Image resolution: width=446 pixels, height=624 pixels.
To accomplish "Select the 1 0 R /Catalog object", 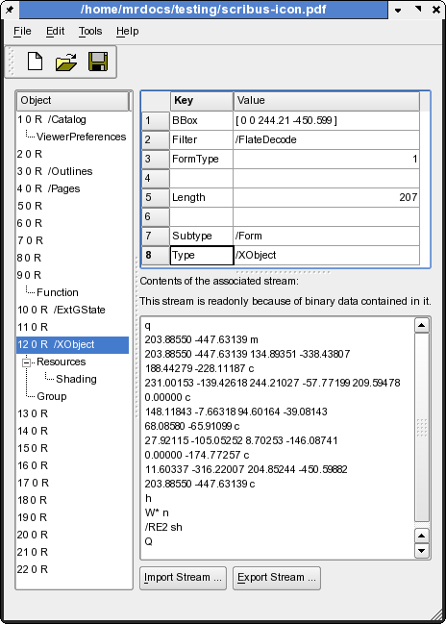I will 52,119.
